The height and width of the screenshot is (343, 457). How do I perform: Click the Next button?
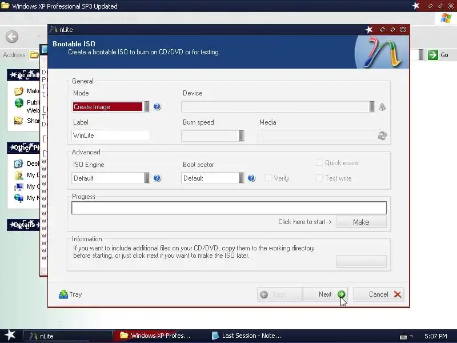pyautogui.click(x=326, y=294)
